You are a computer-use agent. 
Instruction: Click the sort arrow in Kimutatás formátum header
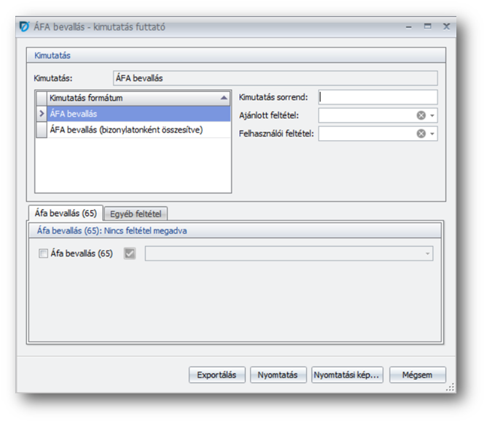click(224, 98)
